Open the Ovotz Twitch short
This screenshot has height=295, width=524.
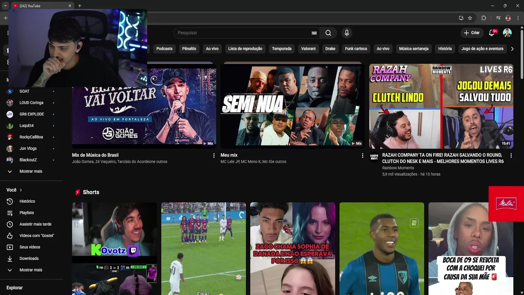(x=114, y=249)
